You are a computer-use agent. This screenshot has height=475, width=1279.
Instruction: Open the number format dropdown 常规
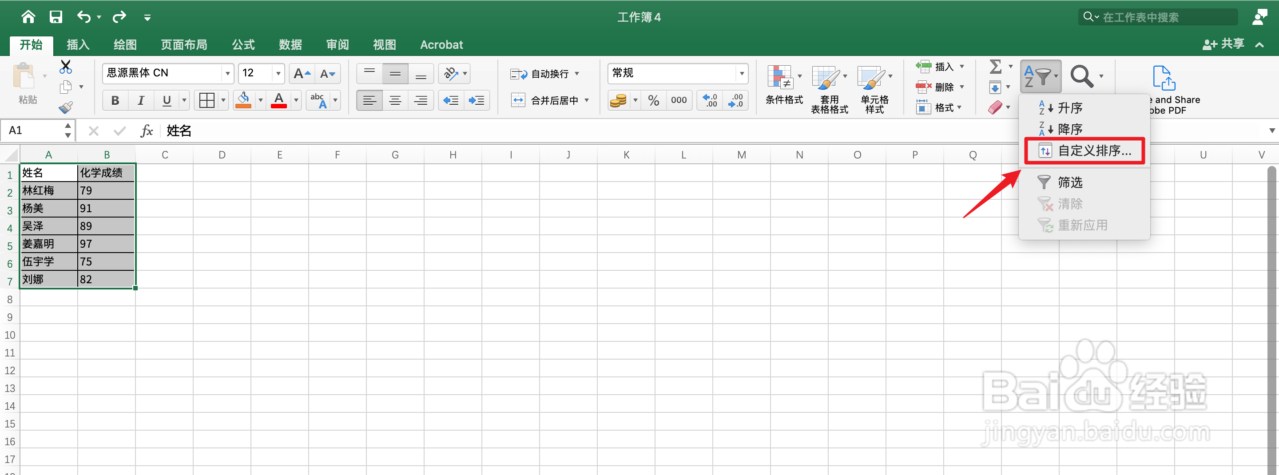(x=742, y=73)
